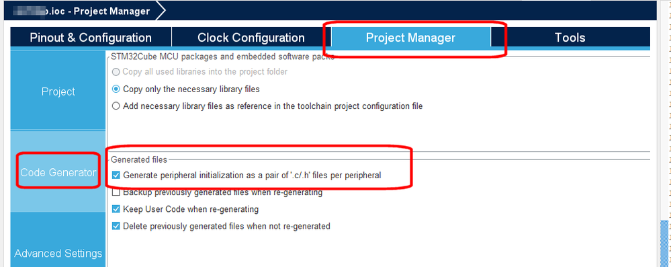Show the Project settings section
This screenshot has width=671, height=267.
point(58,91)
